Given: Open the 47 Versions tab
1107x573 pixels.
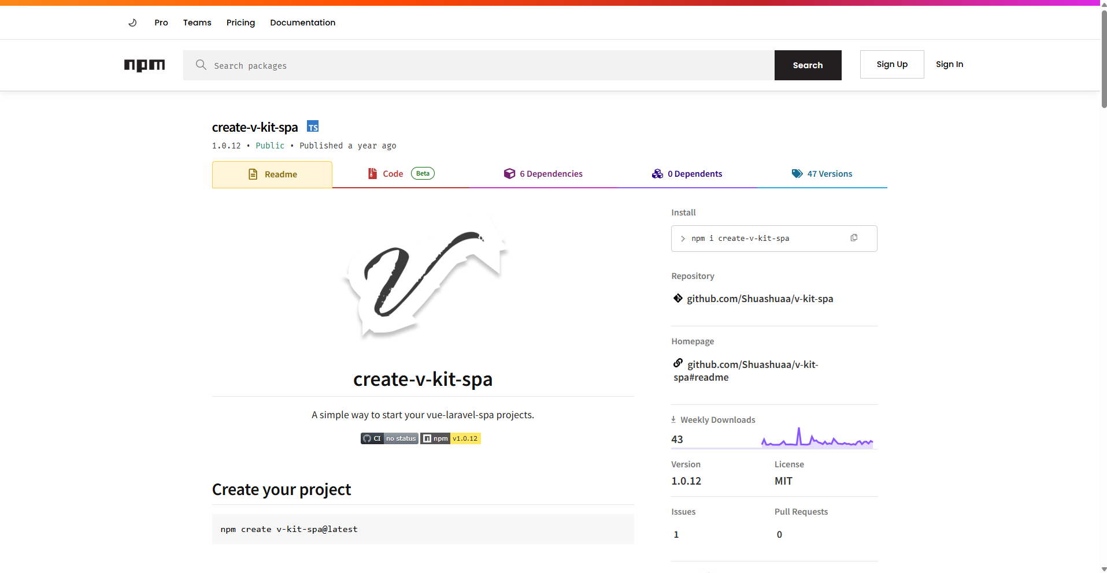Looking at the screenshot, I should coord(821,174).
